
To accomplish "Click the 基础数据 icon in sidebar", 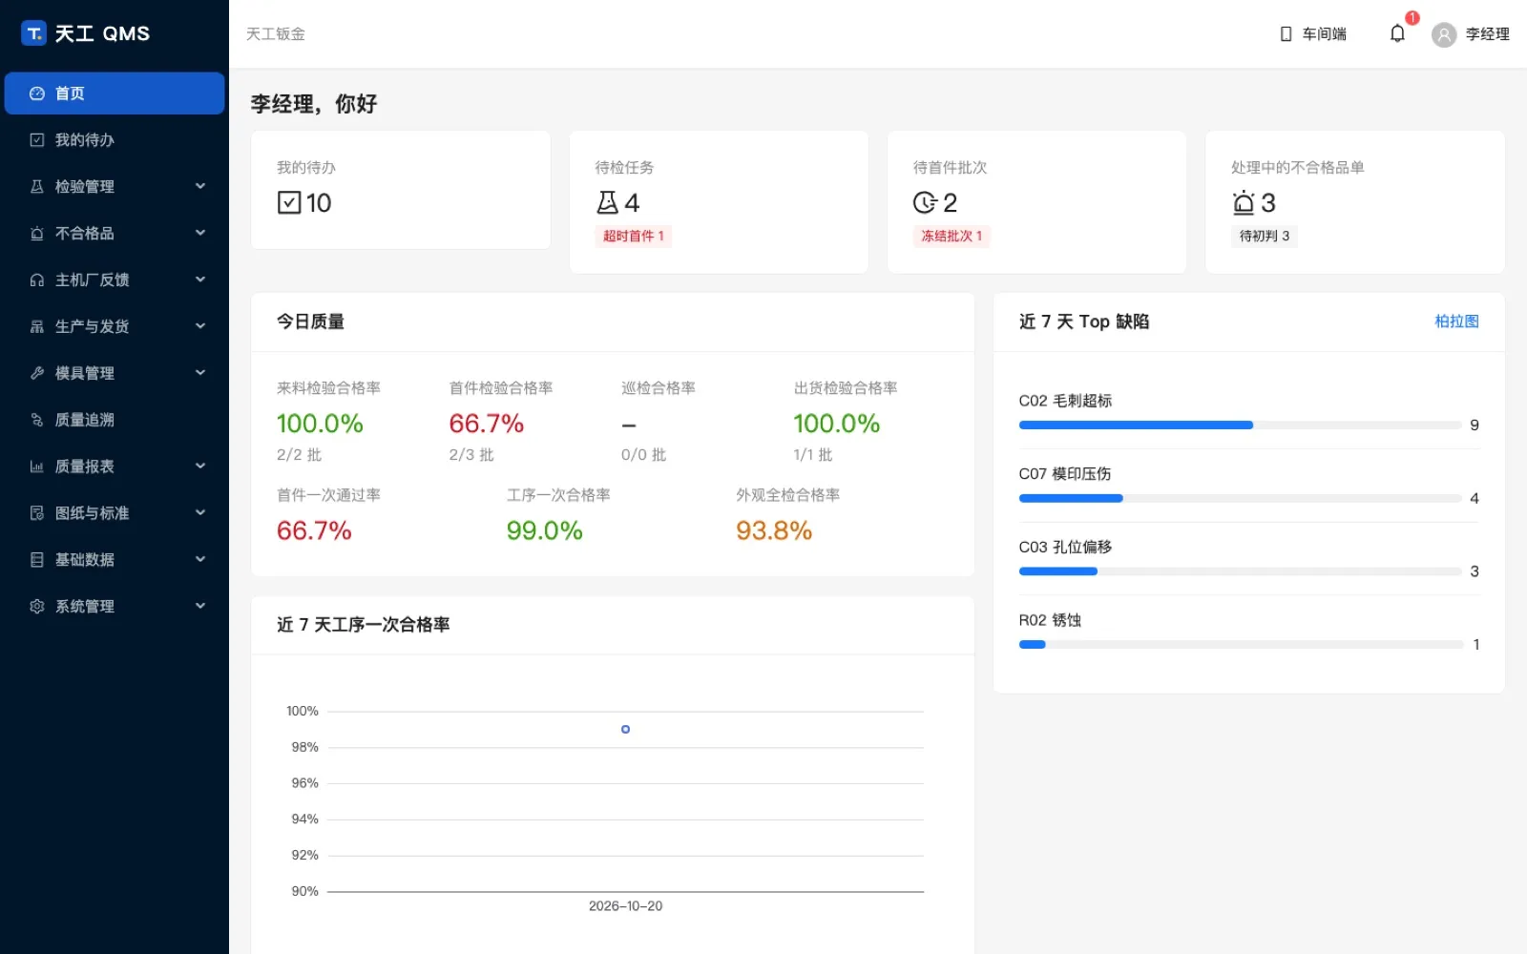I will pyautogui.click(x=37, y=560).
